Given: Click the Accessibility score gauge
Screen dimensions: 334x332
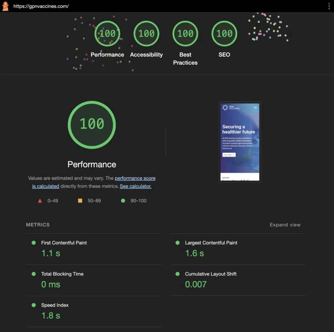Looking at the screenshot, I should click(x=146, y=34).
